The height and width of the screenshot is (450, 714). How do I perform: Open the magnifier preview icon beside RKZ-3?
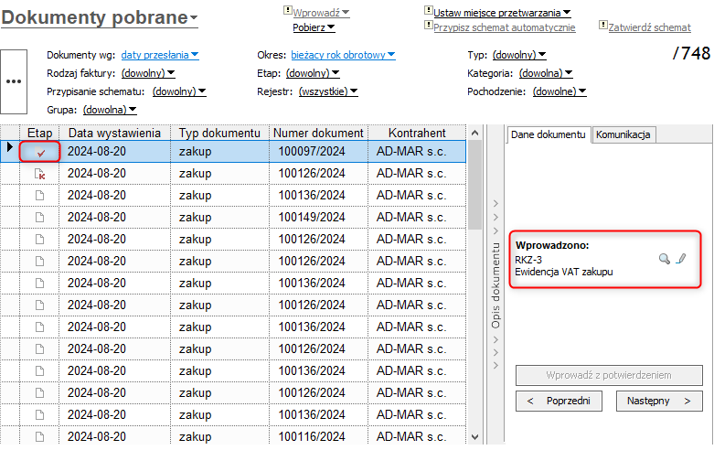pyautogui.click(x=665, y=259)
